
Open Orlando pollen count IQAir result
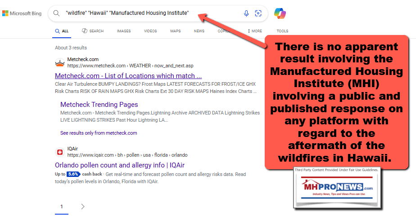(120, 165)
